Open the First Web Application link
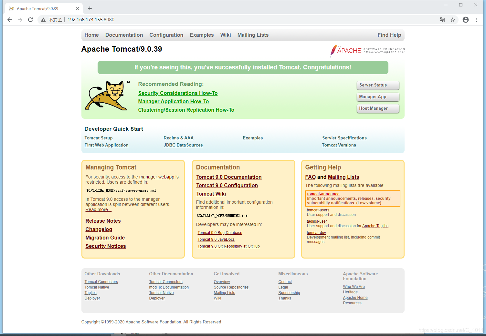This screenshot has height=336, width=486. point(107,145)
